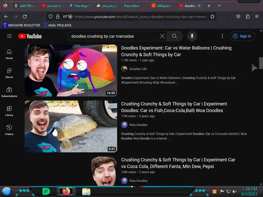263x197 pixels.
Task: Start voice search with the microphone
Action: pos(192,36)
